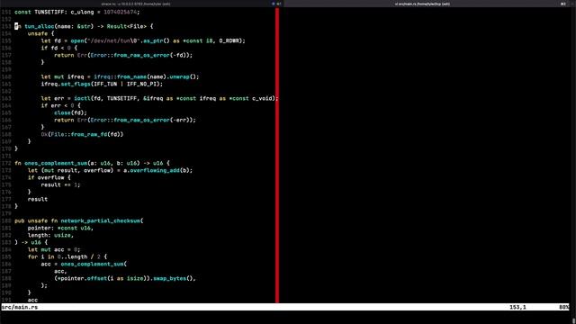Click the 'unsafe {' keyword inside tun_alloc

point(40,33)
